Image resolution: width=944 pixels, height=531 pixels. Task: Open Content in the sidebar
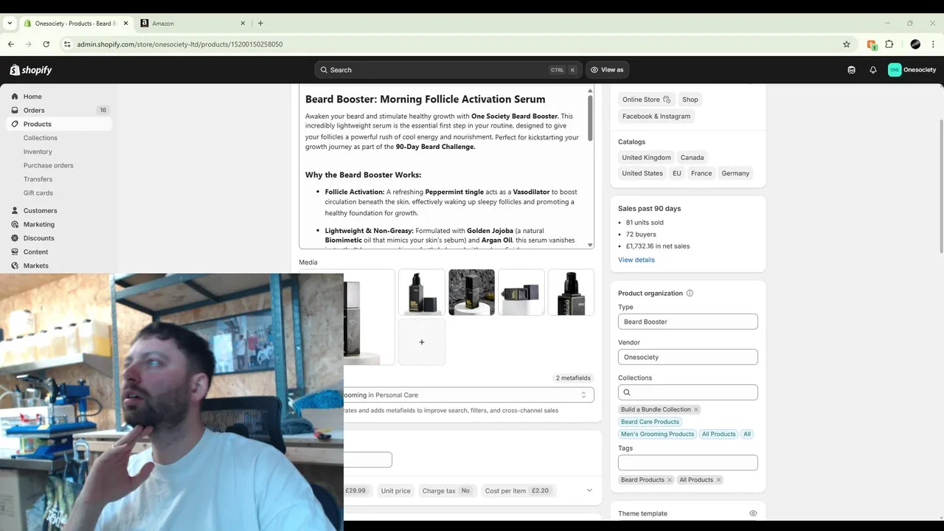(x=35, y=252)
